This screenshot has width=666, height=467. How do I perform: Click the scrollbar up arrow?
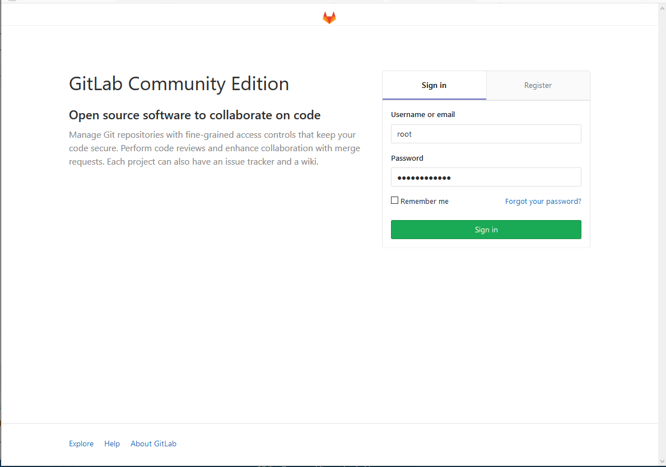[x=662, y=8]
